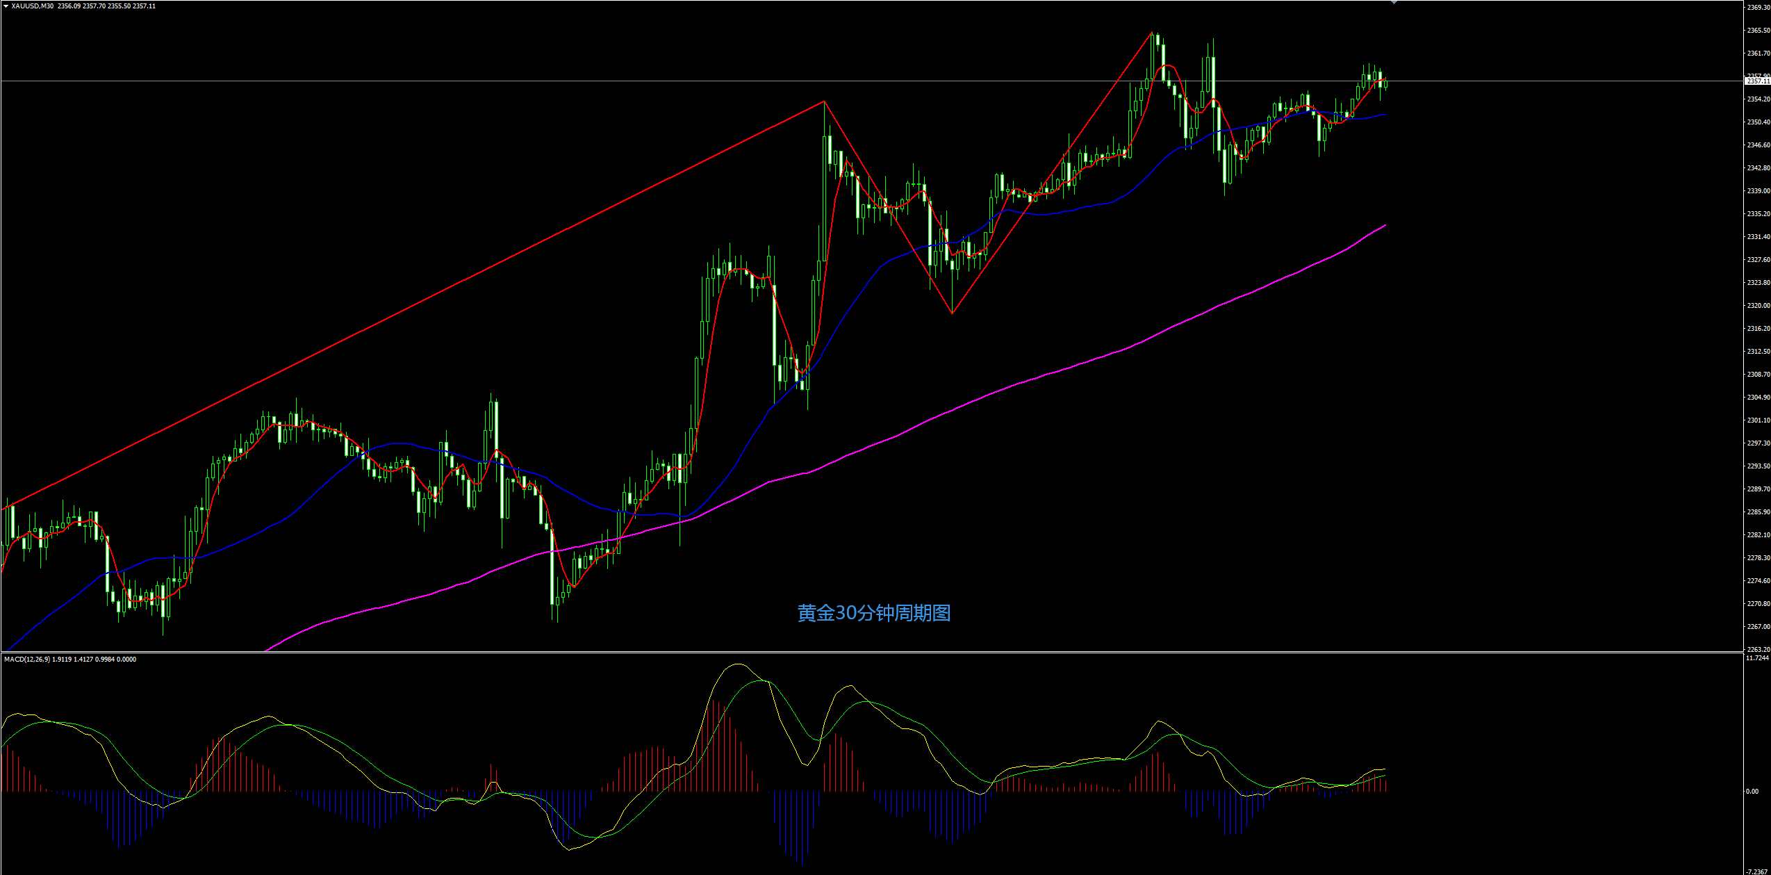Viewport: 1771px width, 875px height.
Task: Click the 2274.60 price axis label
Action: point(1758,581)
